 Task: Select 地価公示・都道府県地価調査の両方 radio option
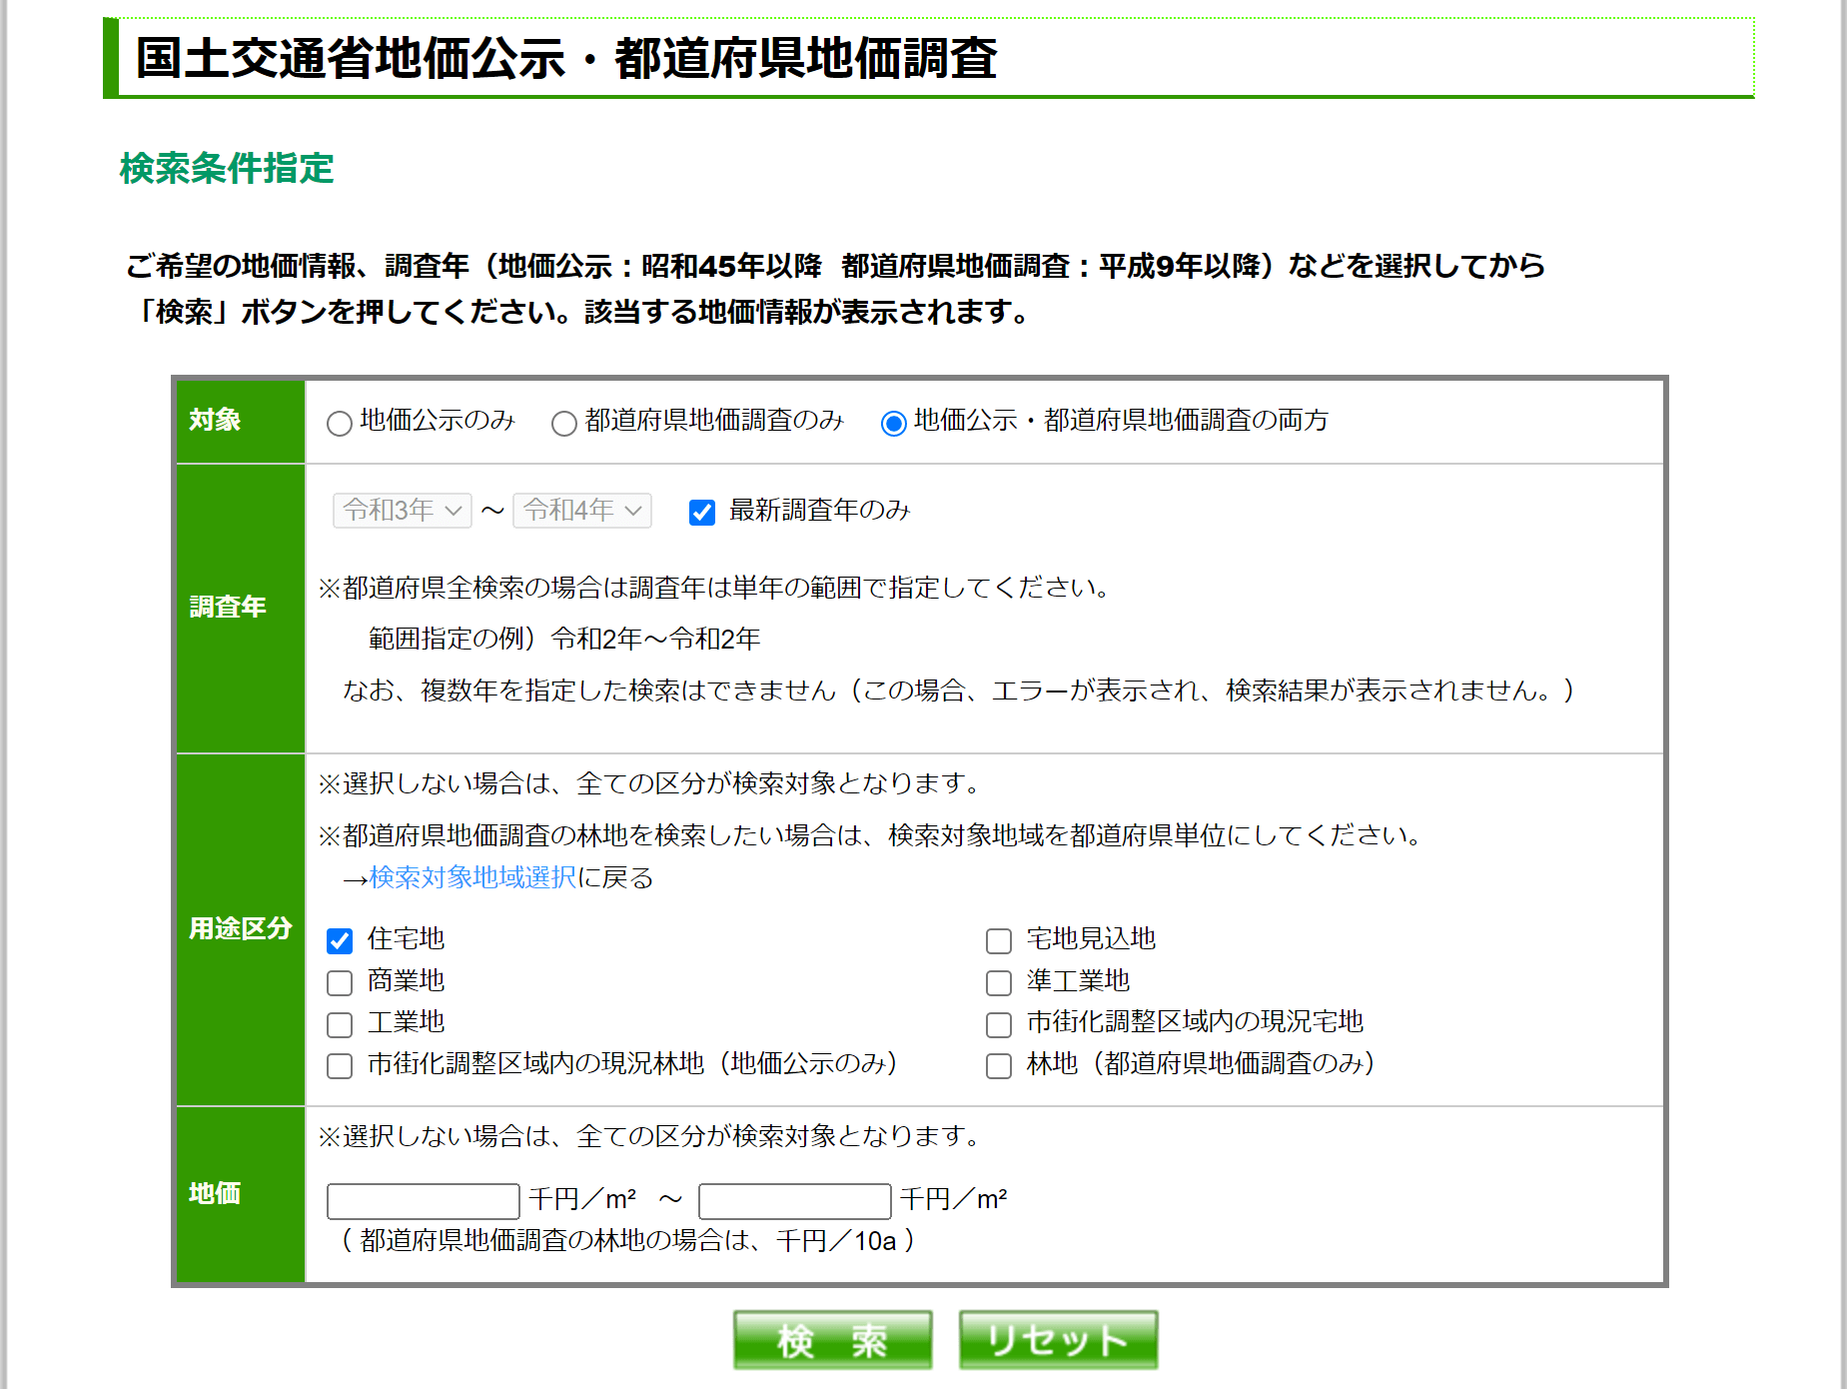(894, 423)
